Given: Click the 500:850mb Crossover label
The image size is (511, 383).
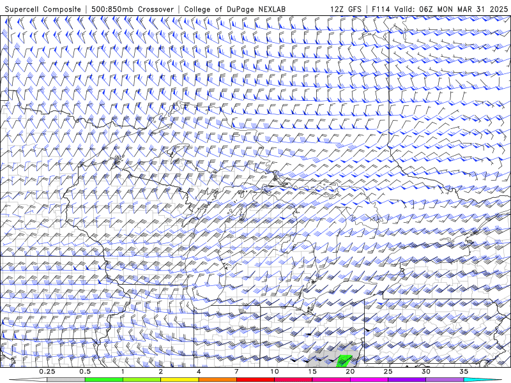Looking at the screenshot, I should click(132, 9).
